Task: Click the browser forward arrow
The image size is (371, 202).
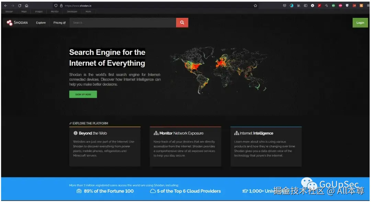Action: click(13, 6)
